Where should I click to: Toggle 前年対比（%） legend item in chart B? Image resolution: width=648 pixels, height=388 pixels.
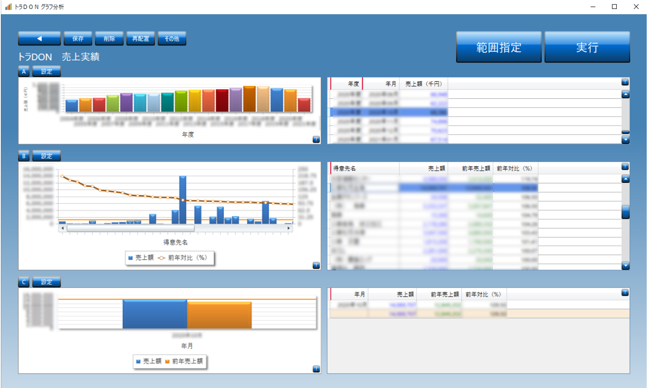[182, 258]
